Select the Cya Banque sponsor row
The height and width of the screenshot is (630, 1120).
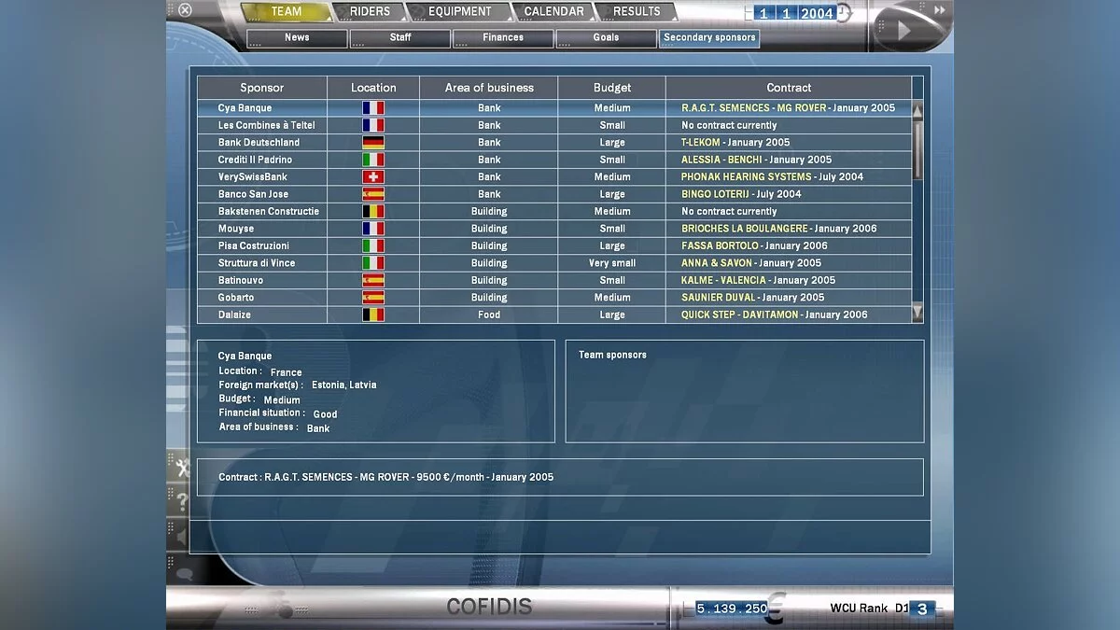click(554, 108)
